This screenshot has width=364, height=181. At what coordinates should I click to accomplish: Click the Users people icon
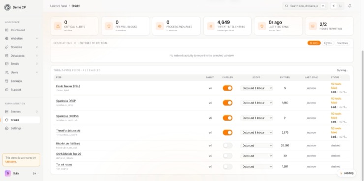(x=7, y=72)
